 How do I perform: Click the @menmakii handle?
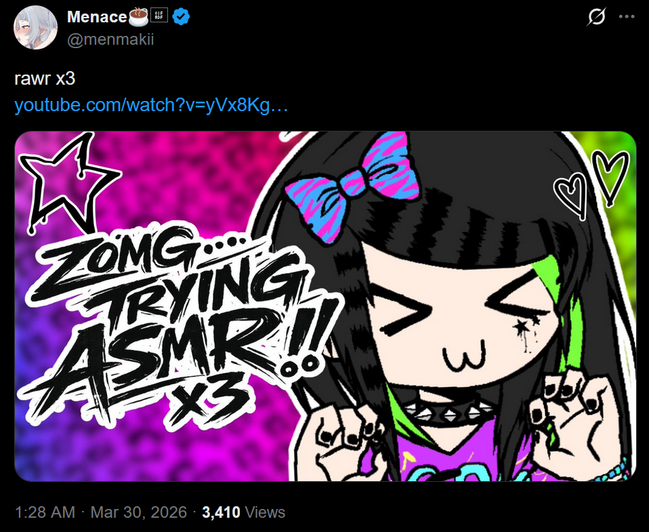(110, 40)
